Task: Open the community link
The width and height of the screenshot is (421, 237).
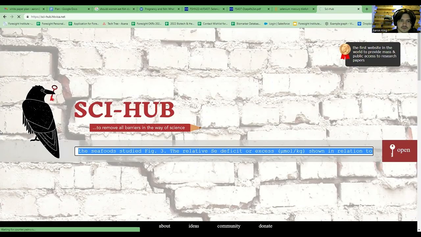Action: pos(229,226)
